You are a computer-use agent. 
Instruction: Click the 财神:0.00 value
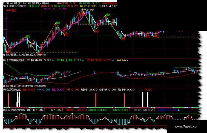[126, 90]
